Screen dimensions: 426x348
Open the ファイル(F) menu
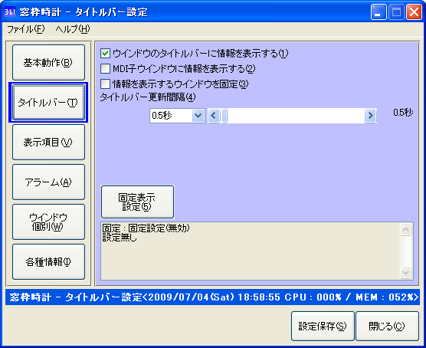click(26, 29)
